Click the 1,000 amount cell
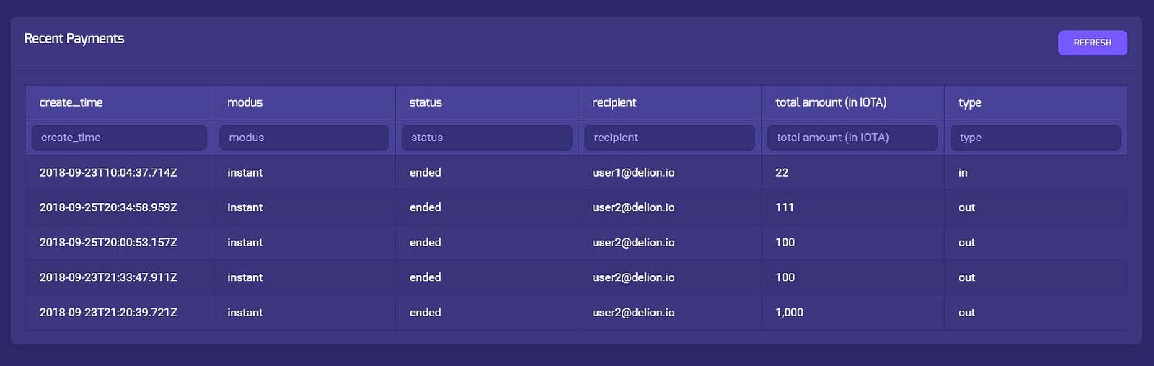1154x366 pixels. [789, 313]
